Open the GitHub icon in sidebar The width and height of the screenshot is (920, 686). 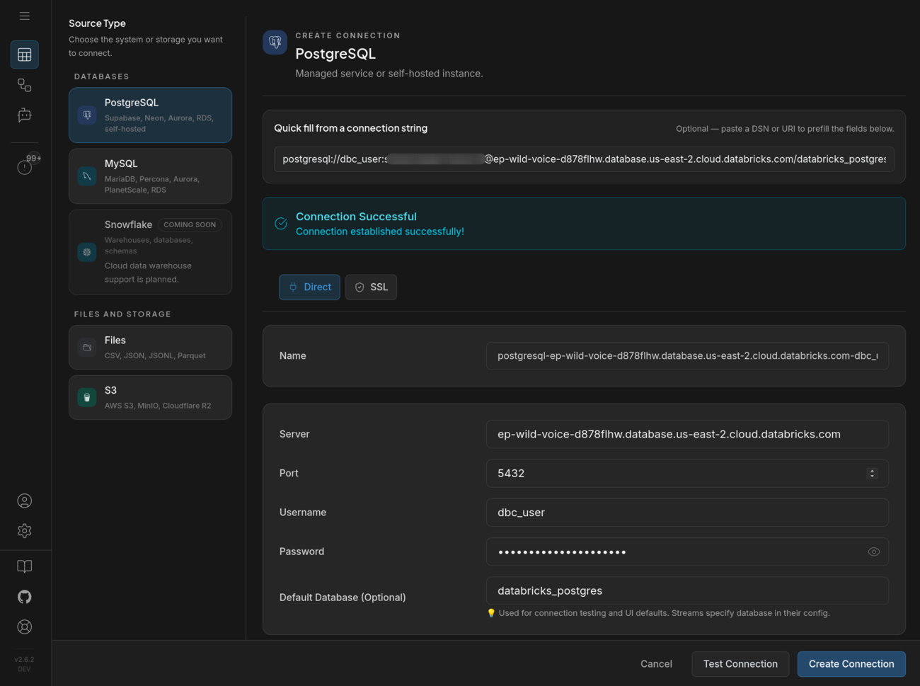click(x=24, y=597)
